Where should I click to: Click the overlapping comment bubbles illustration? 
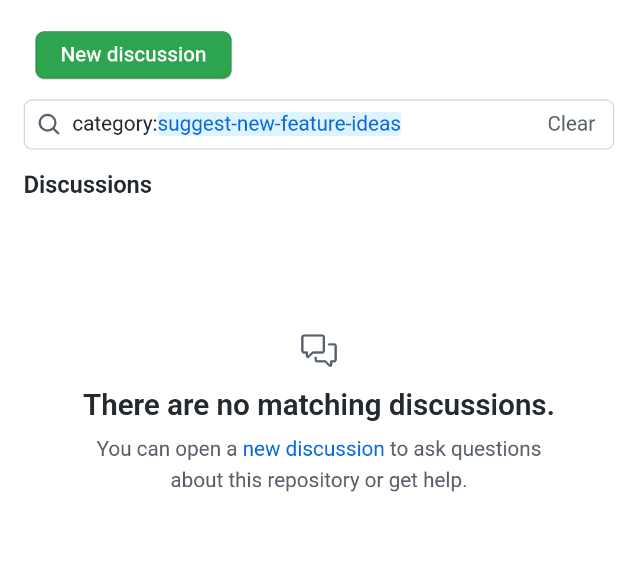(319, 350)
